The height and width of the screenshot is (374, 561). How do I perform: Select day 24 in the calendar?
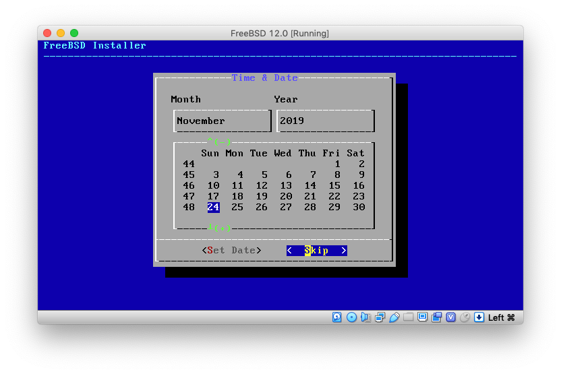click(x=213, y=207)
